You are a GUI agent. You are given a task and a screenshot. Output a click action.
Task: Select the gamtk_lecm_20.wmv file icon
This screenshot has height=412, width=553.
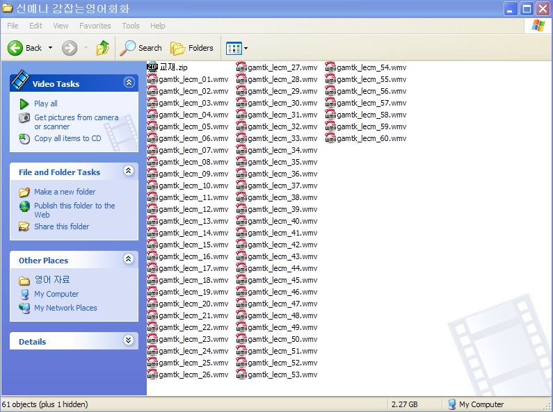[152, 304]
